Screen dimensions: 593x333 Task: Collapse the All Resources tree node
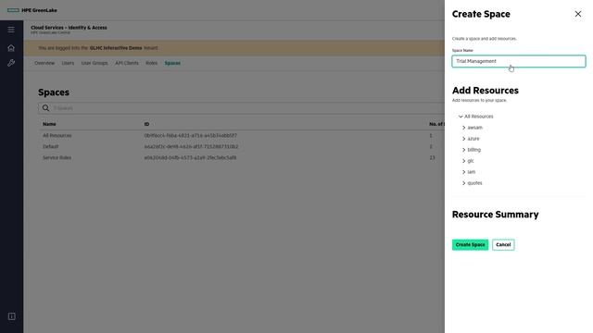(461, 117)
